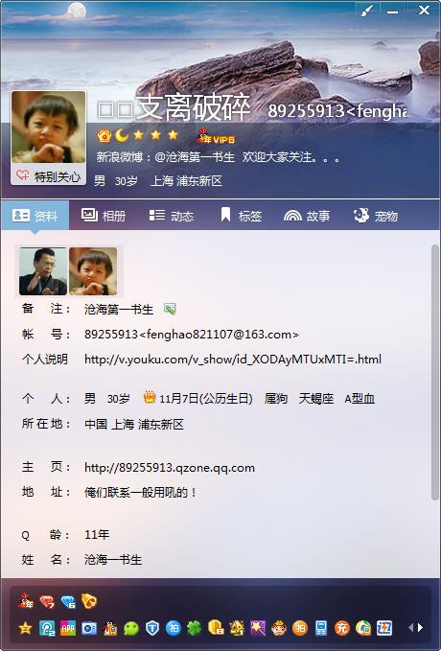
Task: Click the golden bell badge icon
Action: click(89, 601)
